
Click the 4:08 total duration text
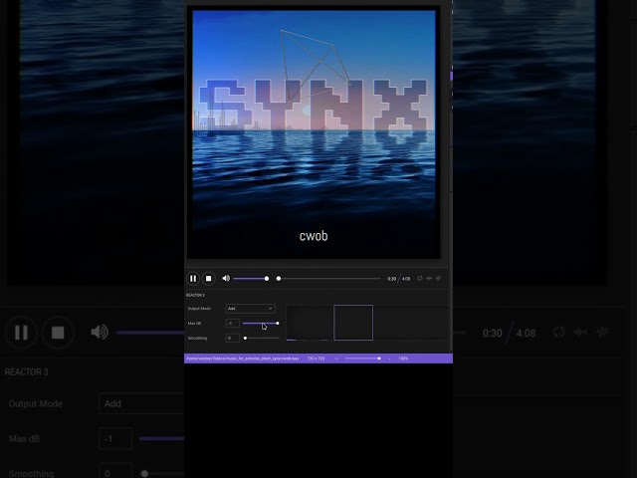pyautogui.click(x=406, y=279)
